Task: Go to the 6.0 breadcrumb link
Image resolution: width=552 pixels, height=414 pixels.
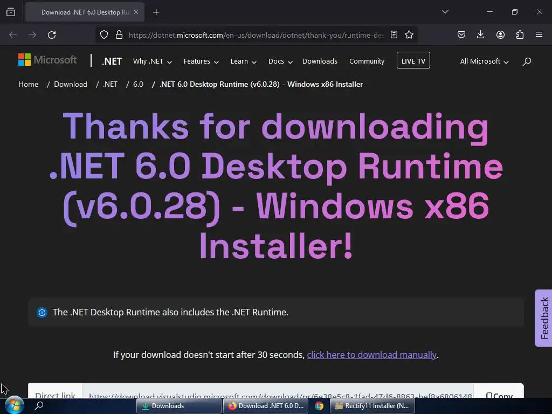Action: 138,84
